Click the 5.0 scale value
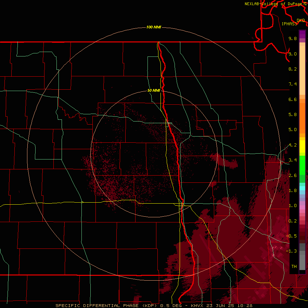The height and width of the screenshot is (308, 308). [293, 130]
